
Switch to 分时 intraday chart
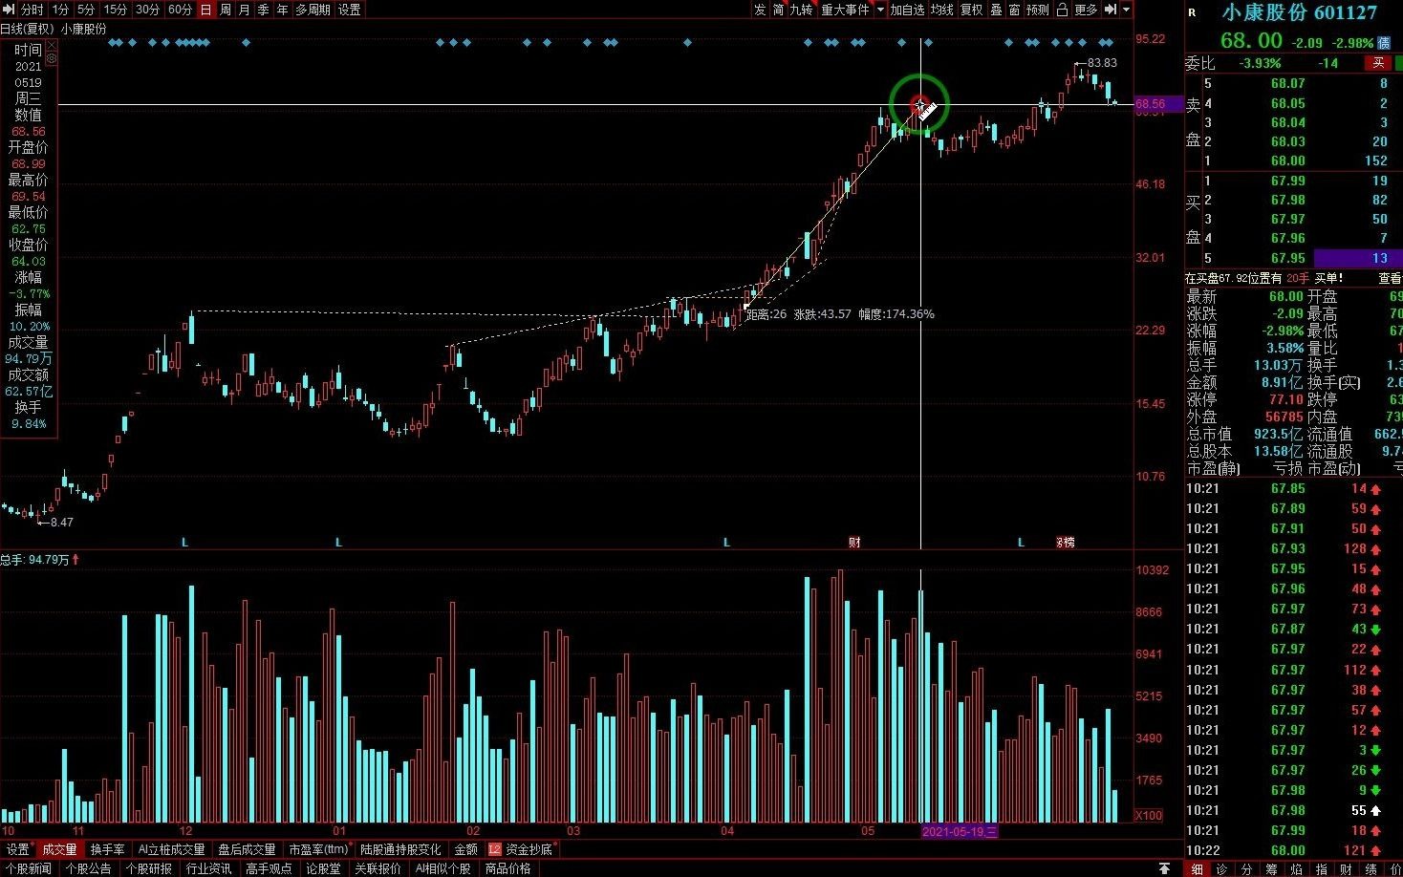point(32,10)
